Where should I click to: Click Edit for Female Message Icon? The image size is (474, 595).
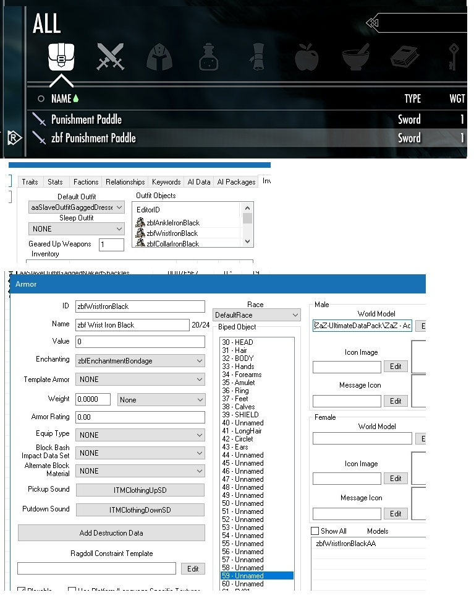tap(396, 513)
